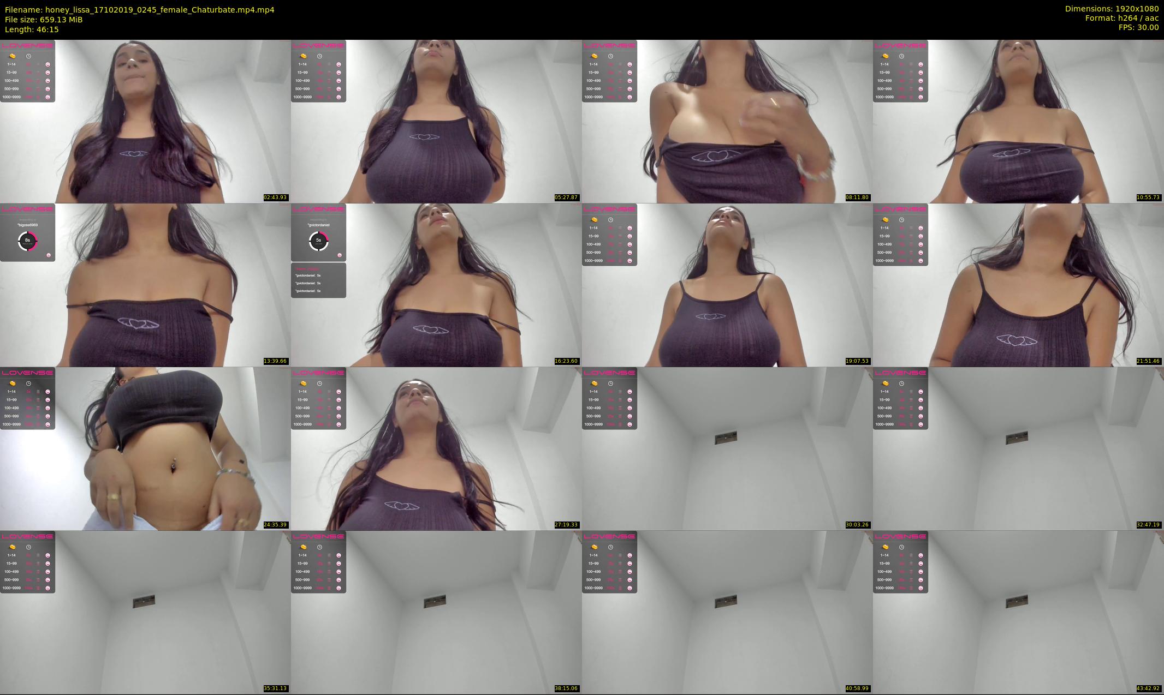Screen dimensions: 1164x695
Task: Open the thumbnail at timestamp 27:19.33
Action: pos(436,448)
